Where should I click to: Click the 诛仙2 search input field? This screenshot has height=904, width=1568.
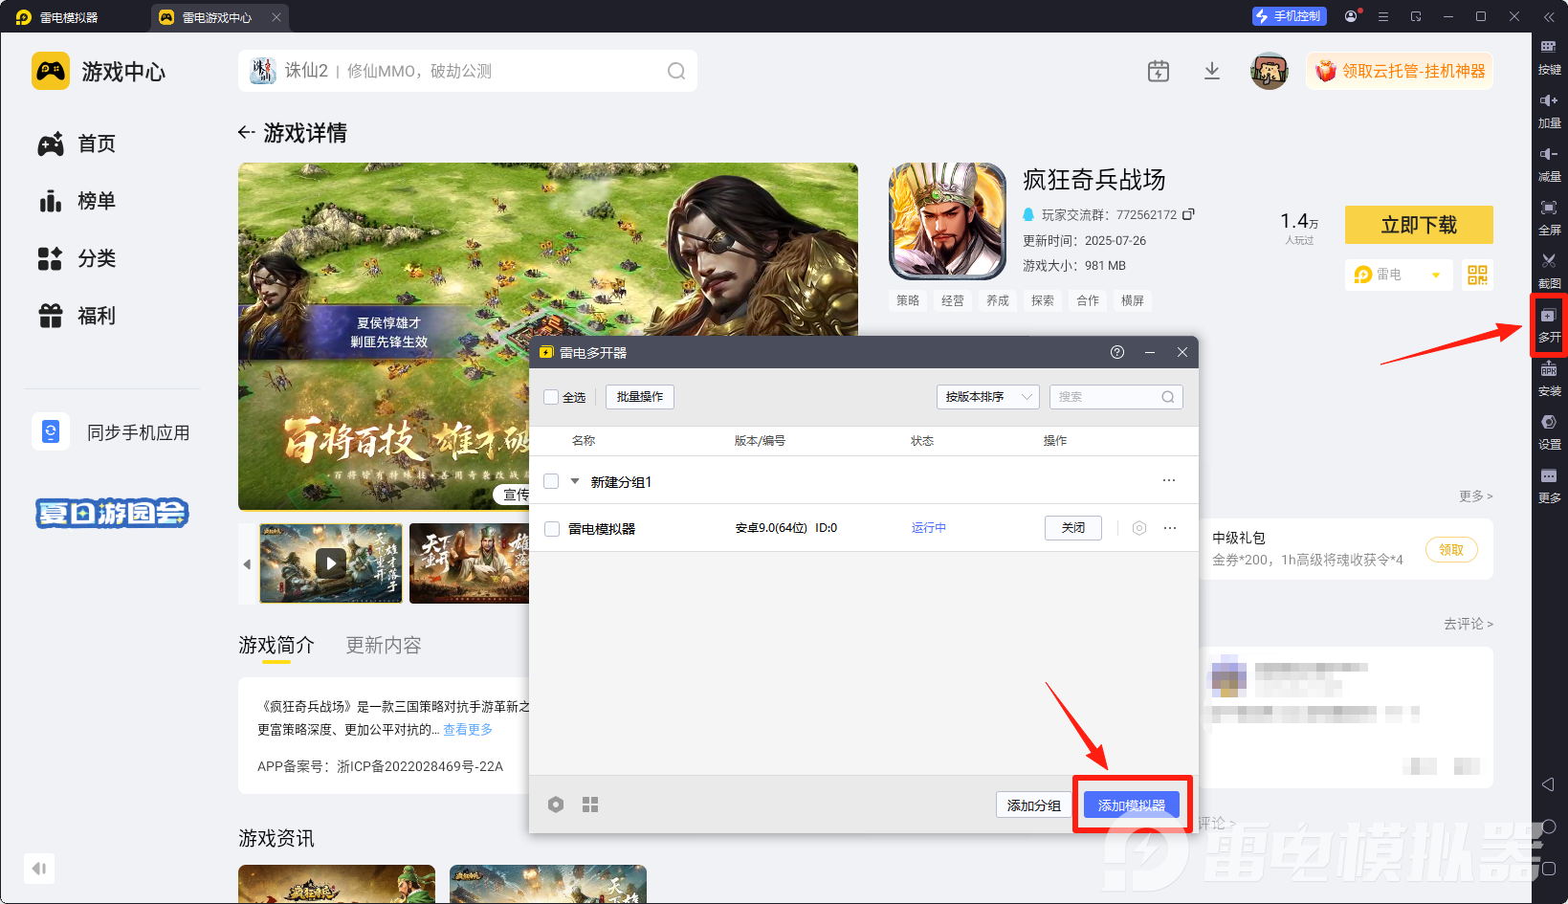tap(459, 70)
